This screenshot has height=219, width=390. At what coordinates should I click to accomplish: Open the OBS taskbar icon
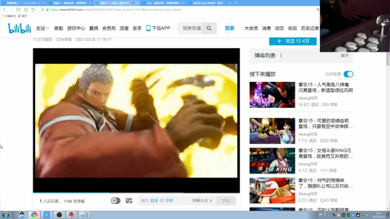(59, 215)
